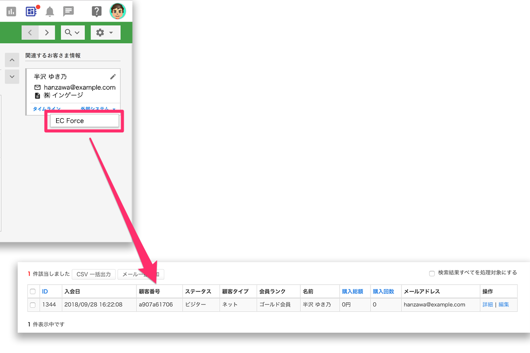Expand the 外部システム dropdown
530x353 pixels.
(98, 109)
